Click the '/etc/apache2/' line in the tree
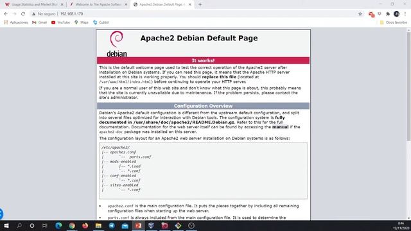The width and height of the screenshot is (411, 231). (x=116, y=148)
